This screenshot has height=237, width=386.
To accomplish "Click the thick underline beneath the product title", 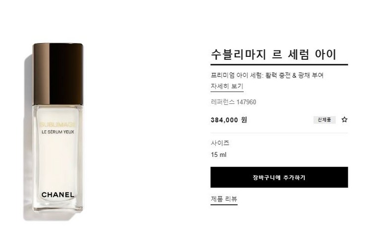I will pos(279,64).
